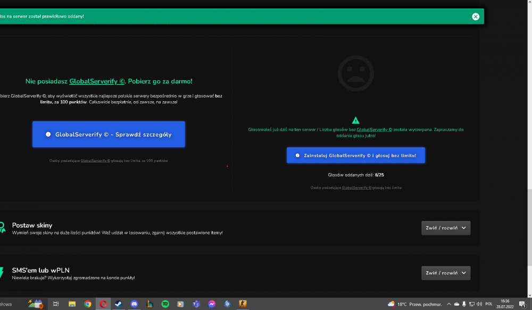This screenshot has width=532, height=310.
Task: Open the GlobalServerify Sprawdź szczegóły button
Action: coord(109,134)
